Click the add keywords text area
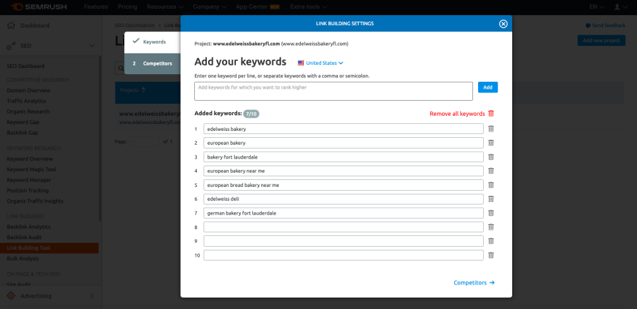Screen dimensions: 637x309 (x=333, y=91)
